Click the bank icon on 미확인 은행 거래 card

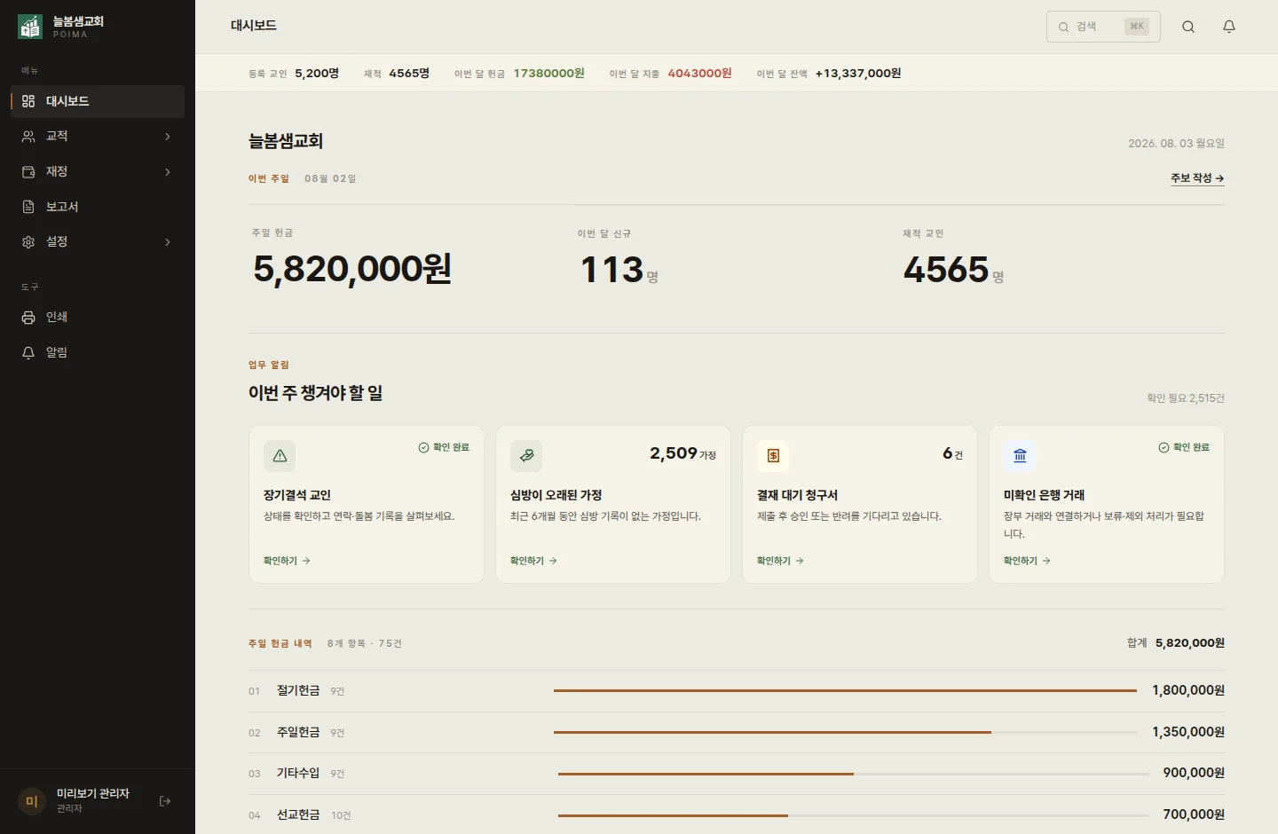pyautogui.click(x=1020, y=456)
